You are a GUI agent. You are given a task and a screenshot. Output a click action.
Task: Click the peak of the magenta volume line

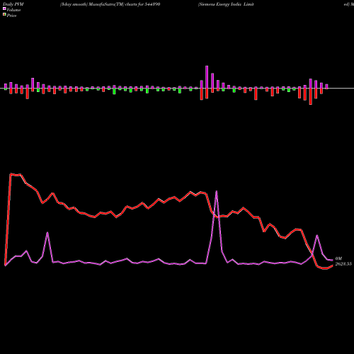(x=217, y=191)
